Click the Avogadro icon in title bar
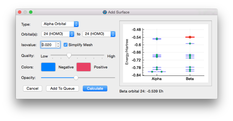 point(105,12)
